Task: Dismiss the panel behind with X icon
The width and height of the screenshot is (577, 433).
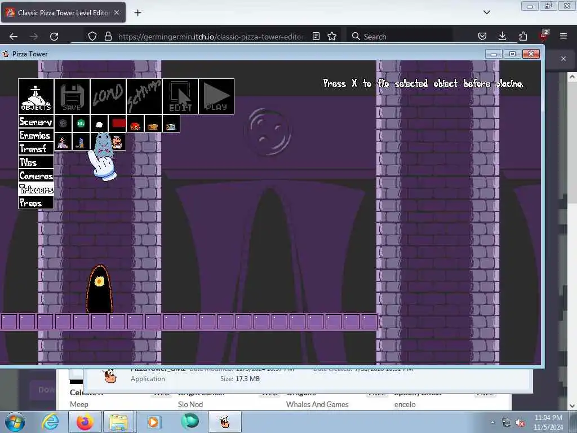Action: 563,59
